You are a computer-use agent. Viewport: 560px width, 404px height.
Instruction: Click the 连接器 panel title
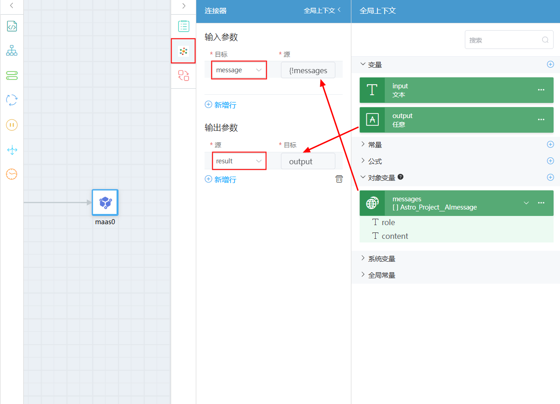click(x=215, y=11)
